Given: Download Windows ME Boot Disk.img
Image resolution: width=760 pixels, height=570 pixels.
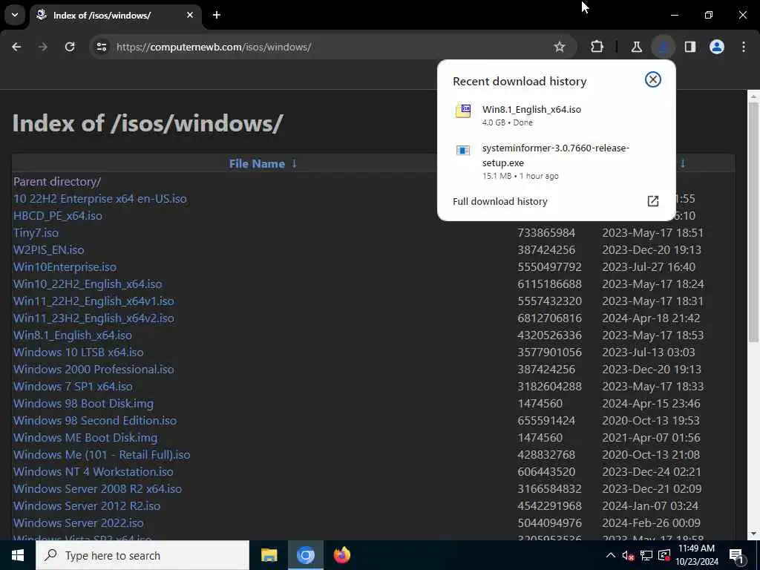Looking at the screenshot, I should pyautogui.click(x=85, y=438).
